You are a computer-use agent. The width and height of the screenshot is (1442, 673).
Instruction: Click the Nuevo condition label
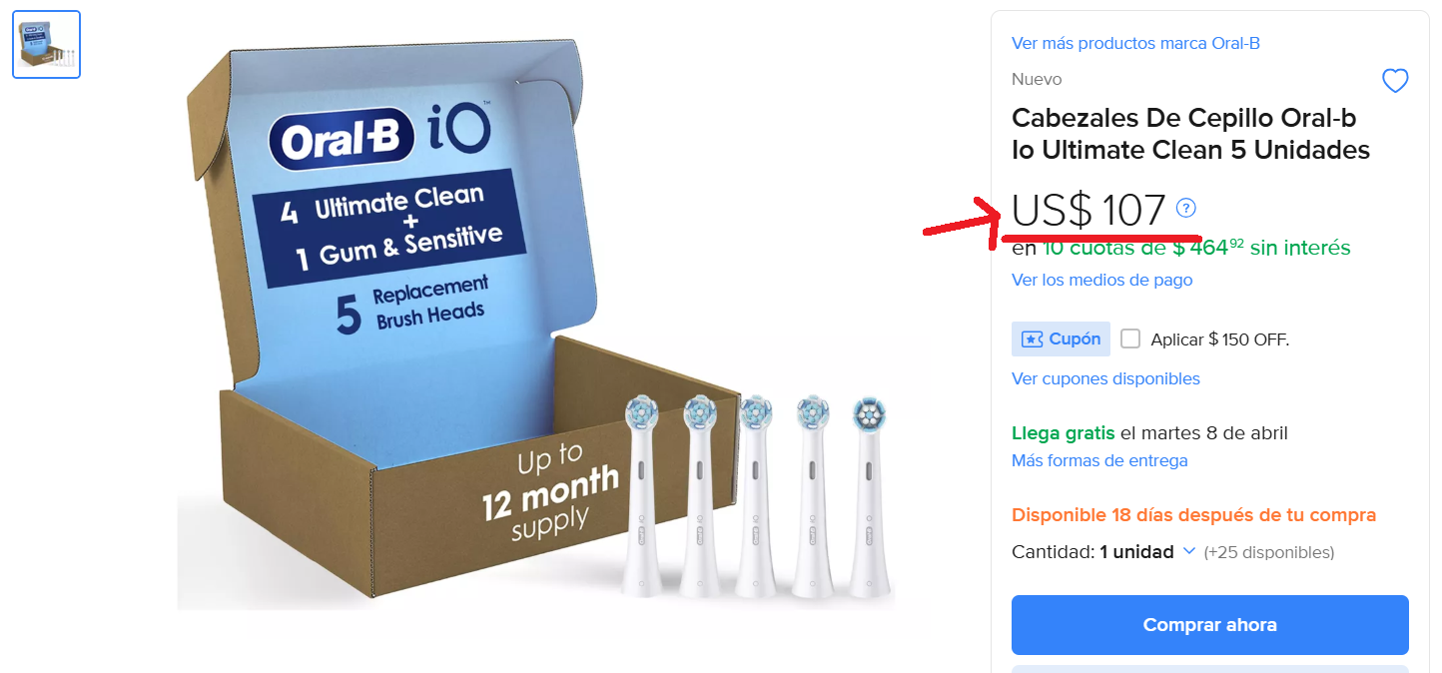[1037, 79]
